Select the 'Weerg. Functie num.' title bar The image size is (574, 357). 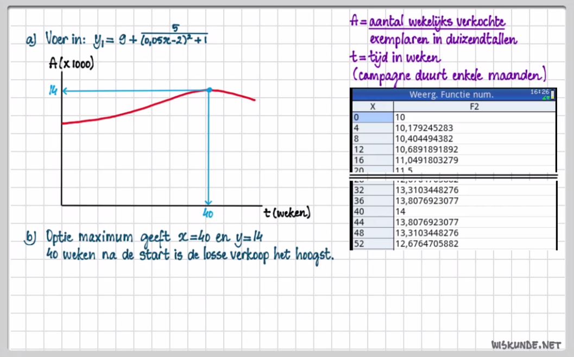(451, 95)
